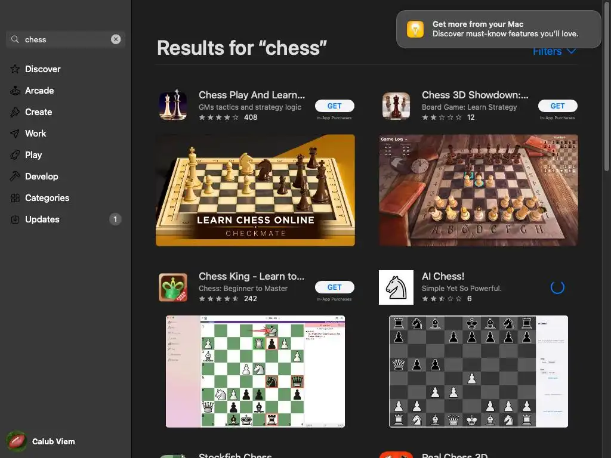The height and width of the screenshot is (458, 611).
Task: Expand the Filters dropdown
Action: point(554,52)
